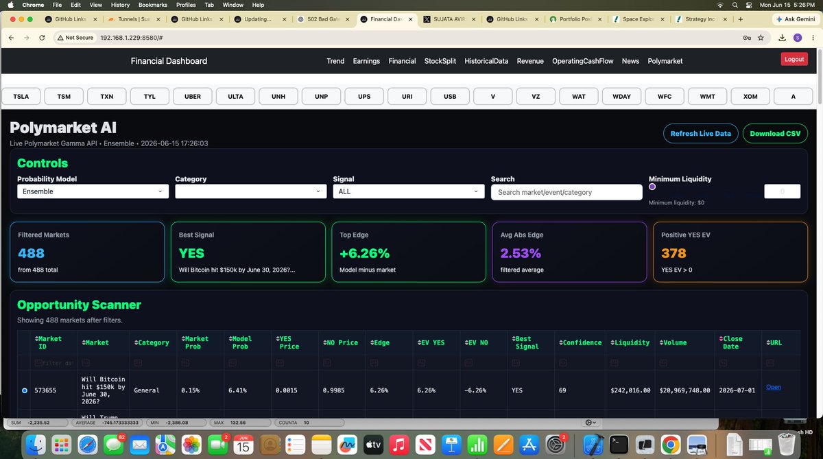Click the Logout button
The width and height of the screenshot is (823, 459).
tap(794, 59)
